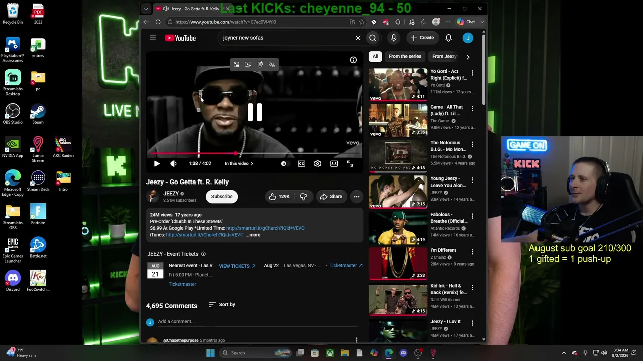Open YouTube notifications bell
The height and width of the screenshot is (361, 643).
[448, 38]
